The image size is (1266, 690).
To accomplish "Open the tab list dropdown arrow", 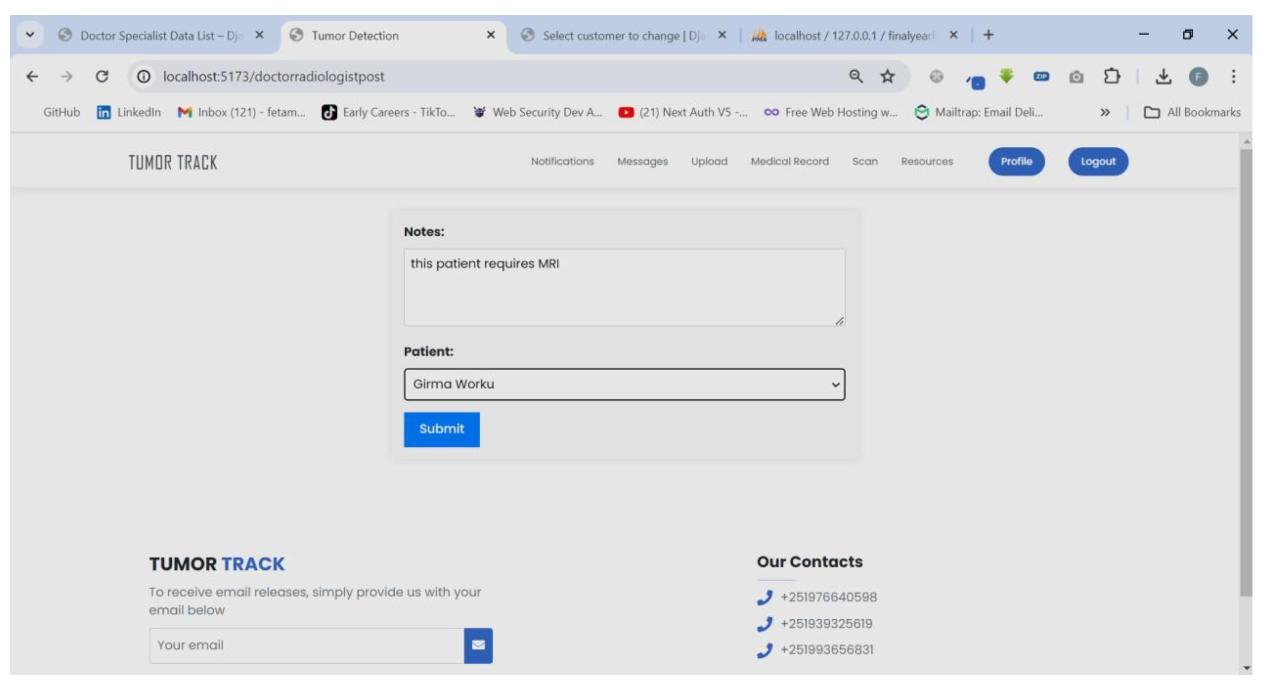I will pos(30,34).
